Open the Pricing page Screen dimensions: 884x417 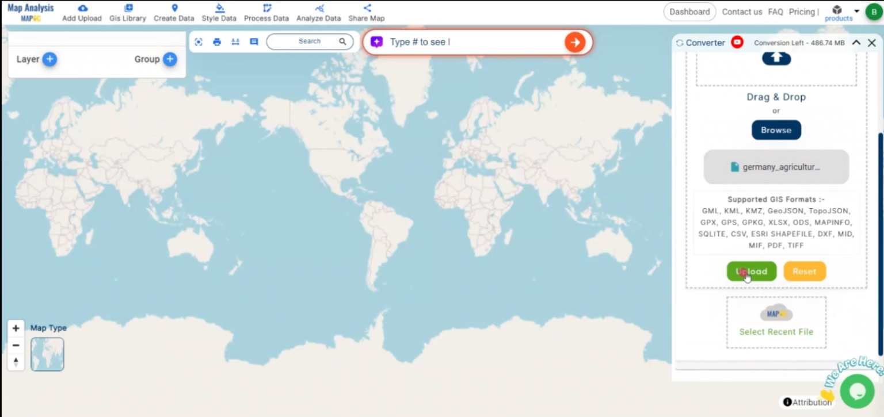coord(802,11)
